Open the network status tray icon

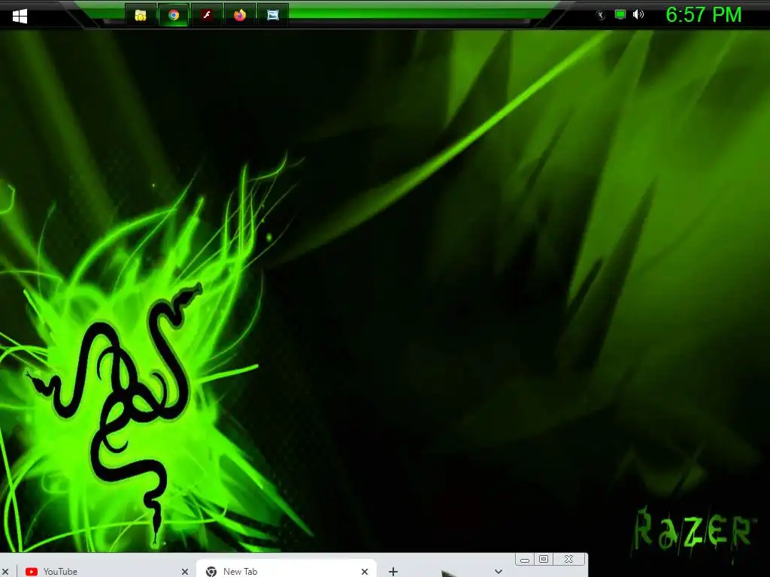point(620,15)
